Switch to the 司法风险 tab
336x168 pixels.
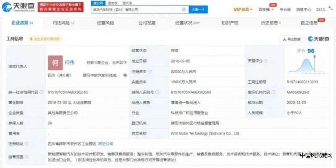63,23
